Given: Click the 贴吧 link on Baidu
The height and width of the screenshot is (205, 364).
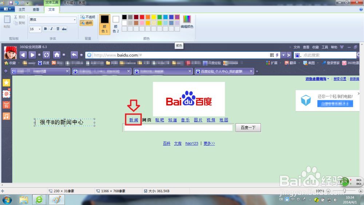Looking at the screenshot, I should pos(159,120).
